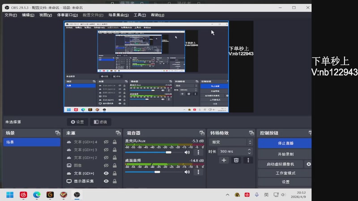Open source 设置 properties button
Screen dimensions: 358x201
click(x=77, y=122)
